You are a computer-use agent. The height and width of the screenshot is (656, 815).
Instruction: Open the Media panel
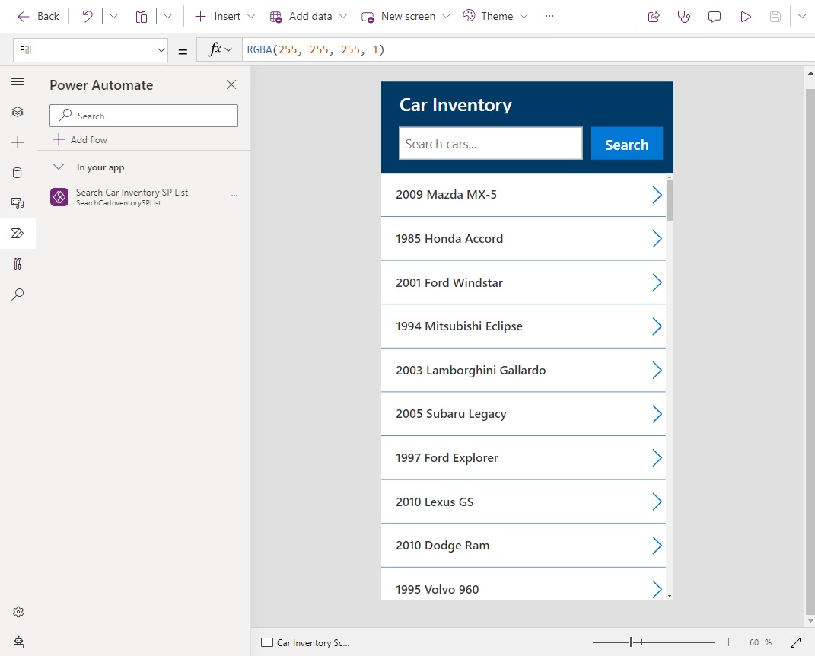(x=18, y=202)
